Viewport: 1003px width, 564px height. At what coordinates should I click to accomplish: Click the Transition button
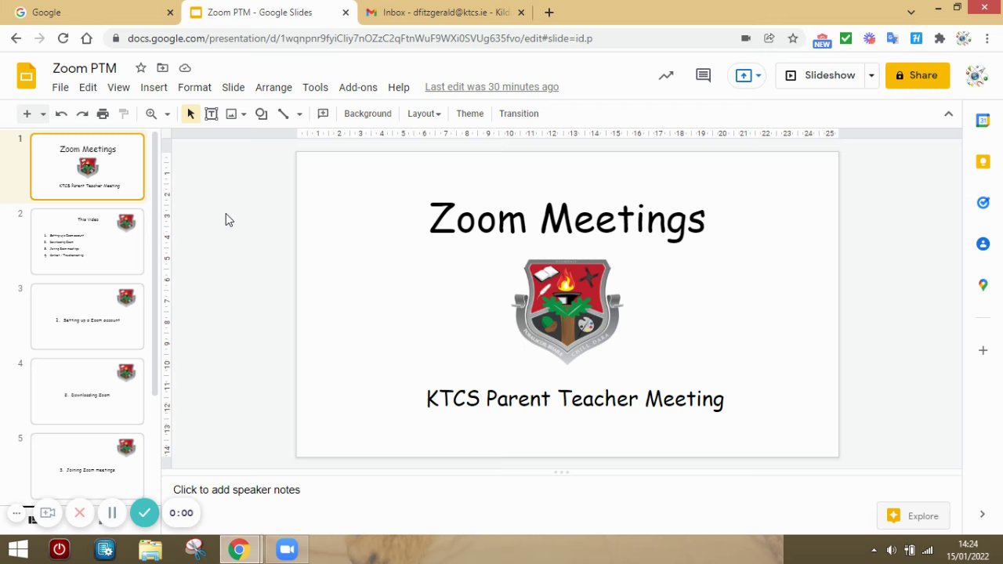519,114
